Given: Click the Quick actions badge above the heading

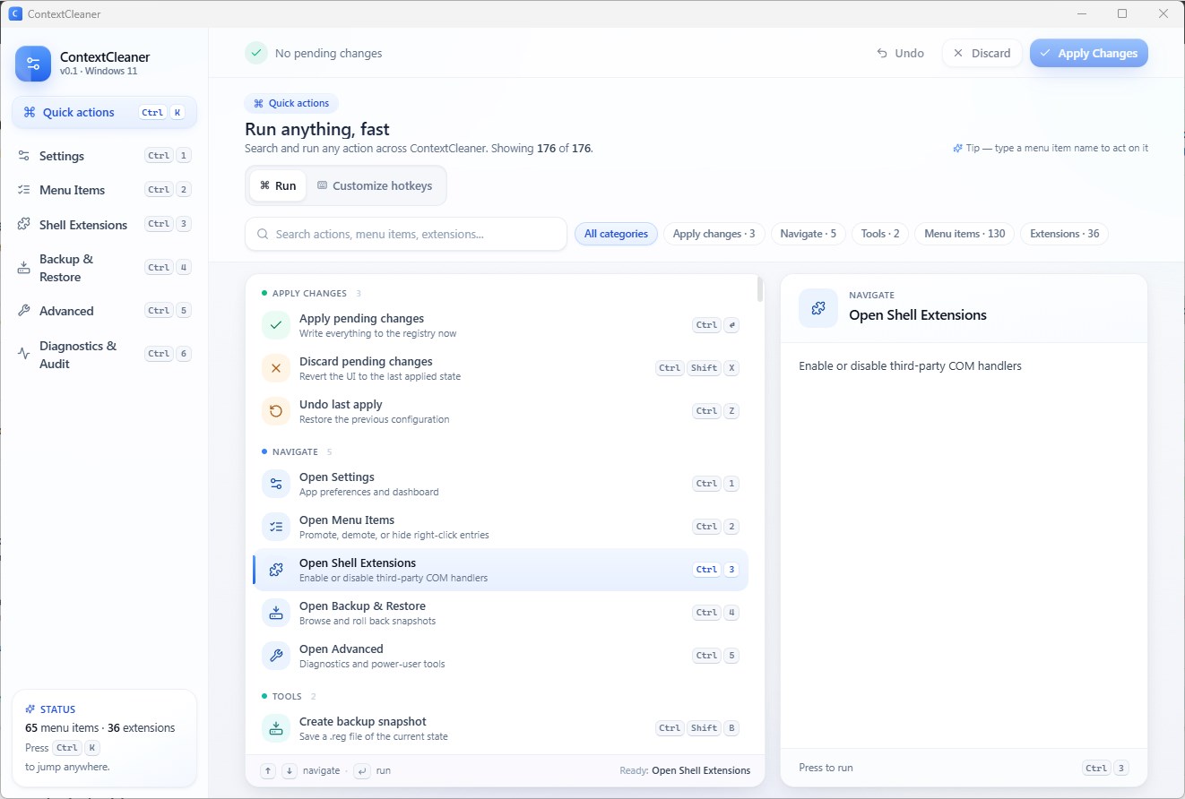Looking at the screenshot, I should point(291,103).
